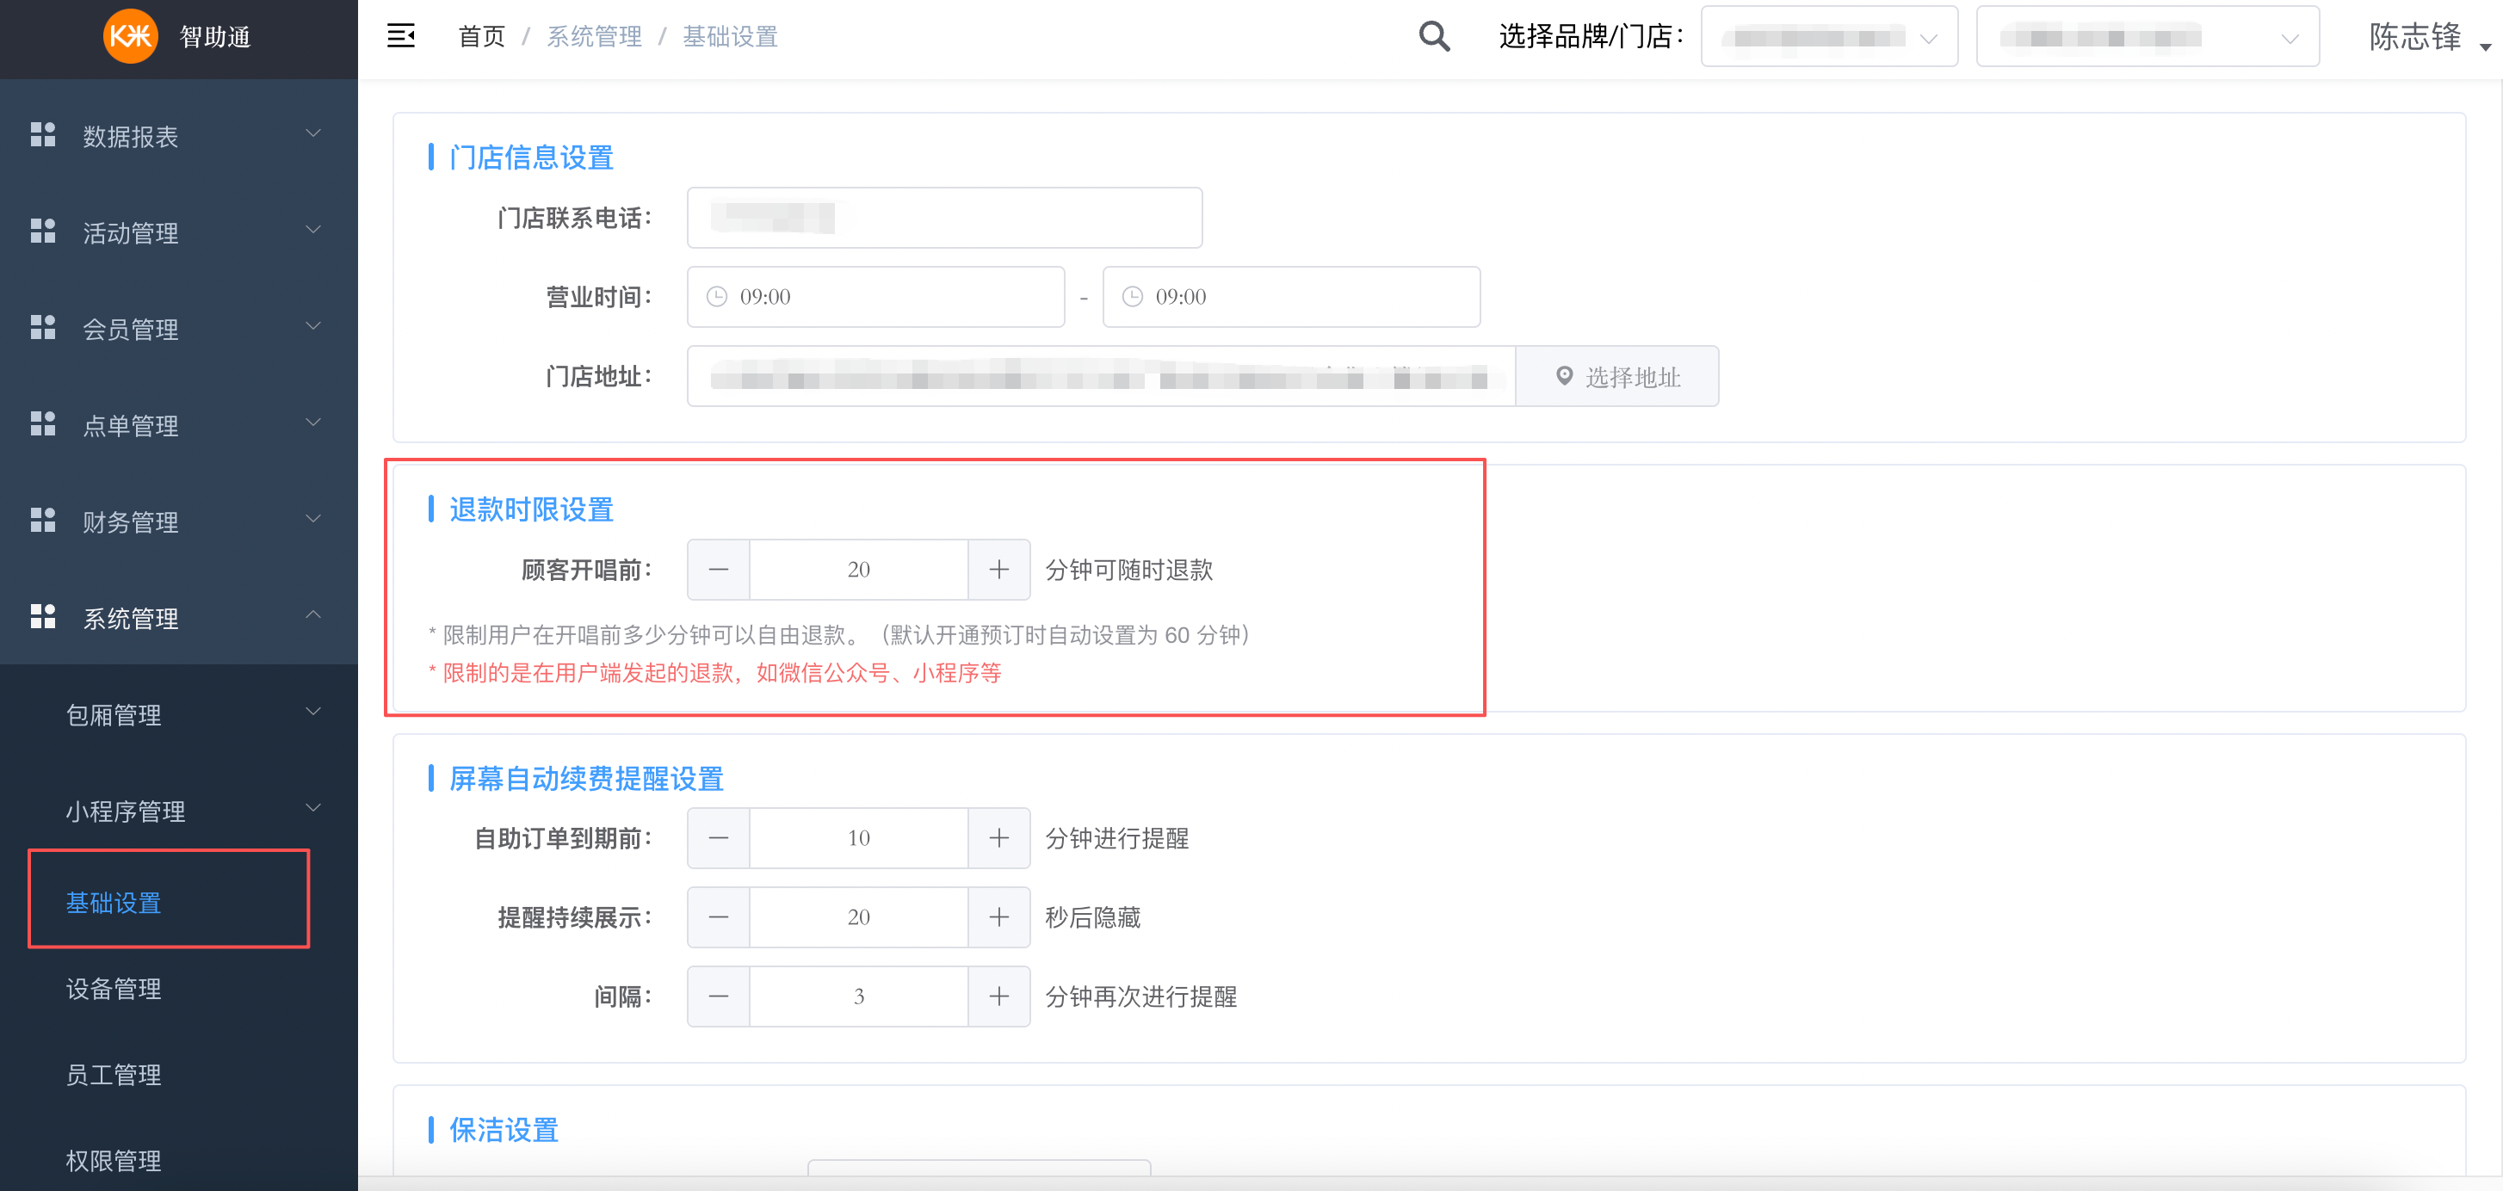Open the 员工管理 page in sidebar
Viewport: 2503px width, 1191px height.
[x=113, y=1075]
